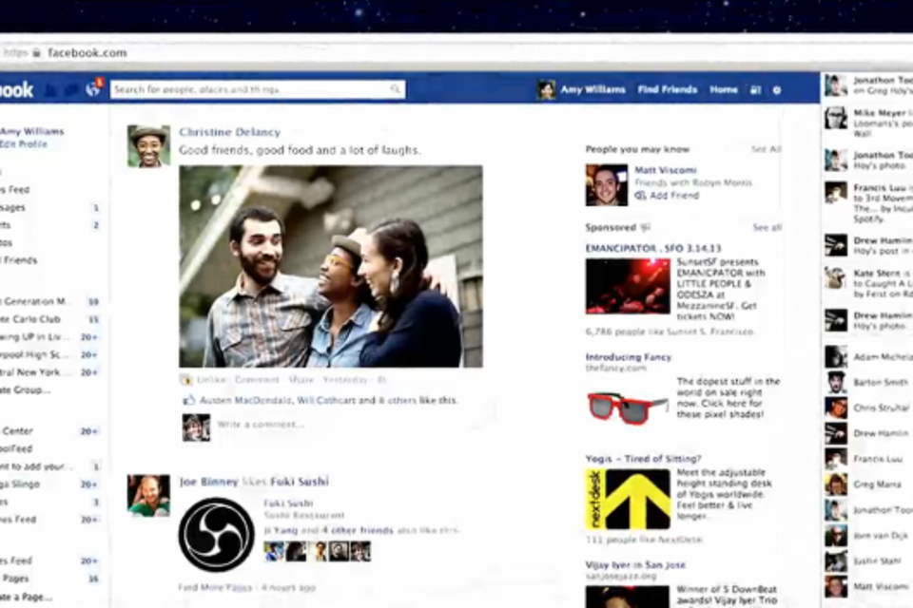913x608 pixels.
Task: Open the privacy shortcuts lock icon
Action: (x=755, y=90)
